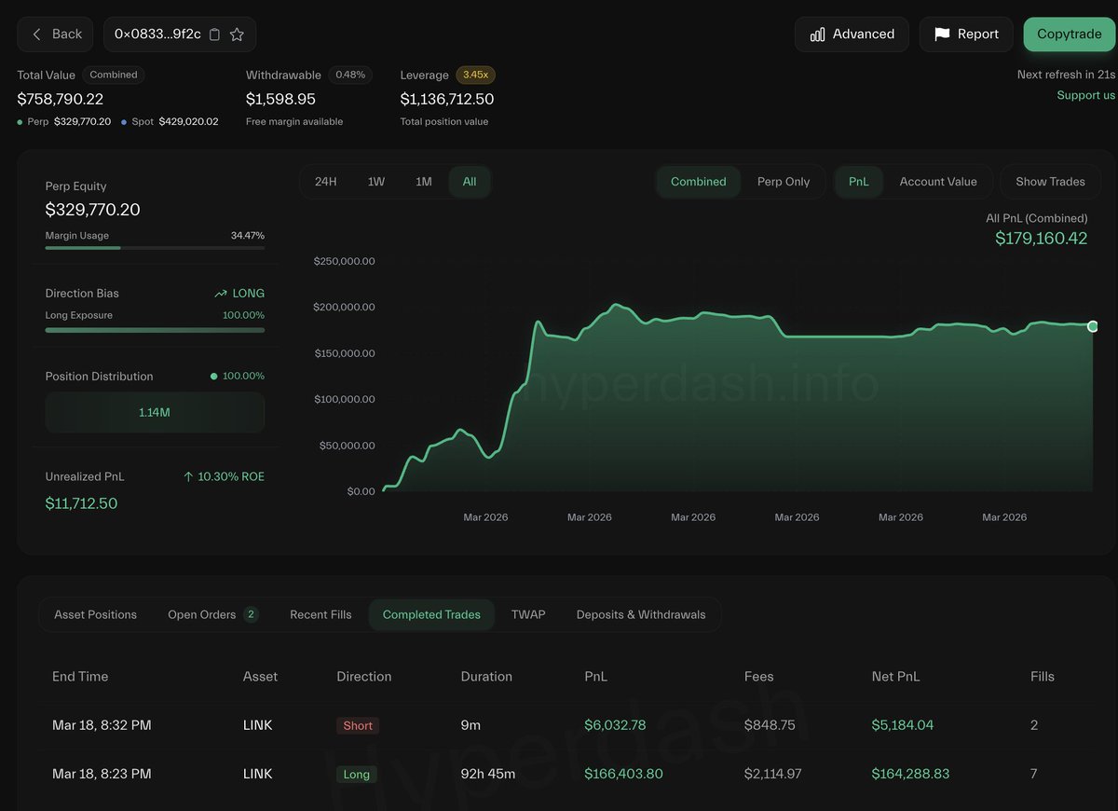Switch chart to Perp Only view
1118x811 pixels.
(784, 181)
